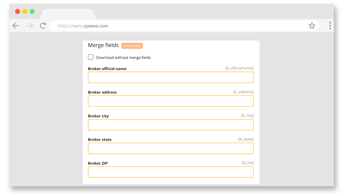Click the Broker ZIP label

click(x=98, y=163)
